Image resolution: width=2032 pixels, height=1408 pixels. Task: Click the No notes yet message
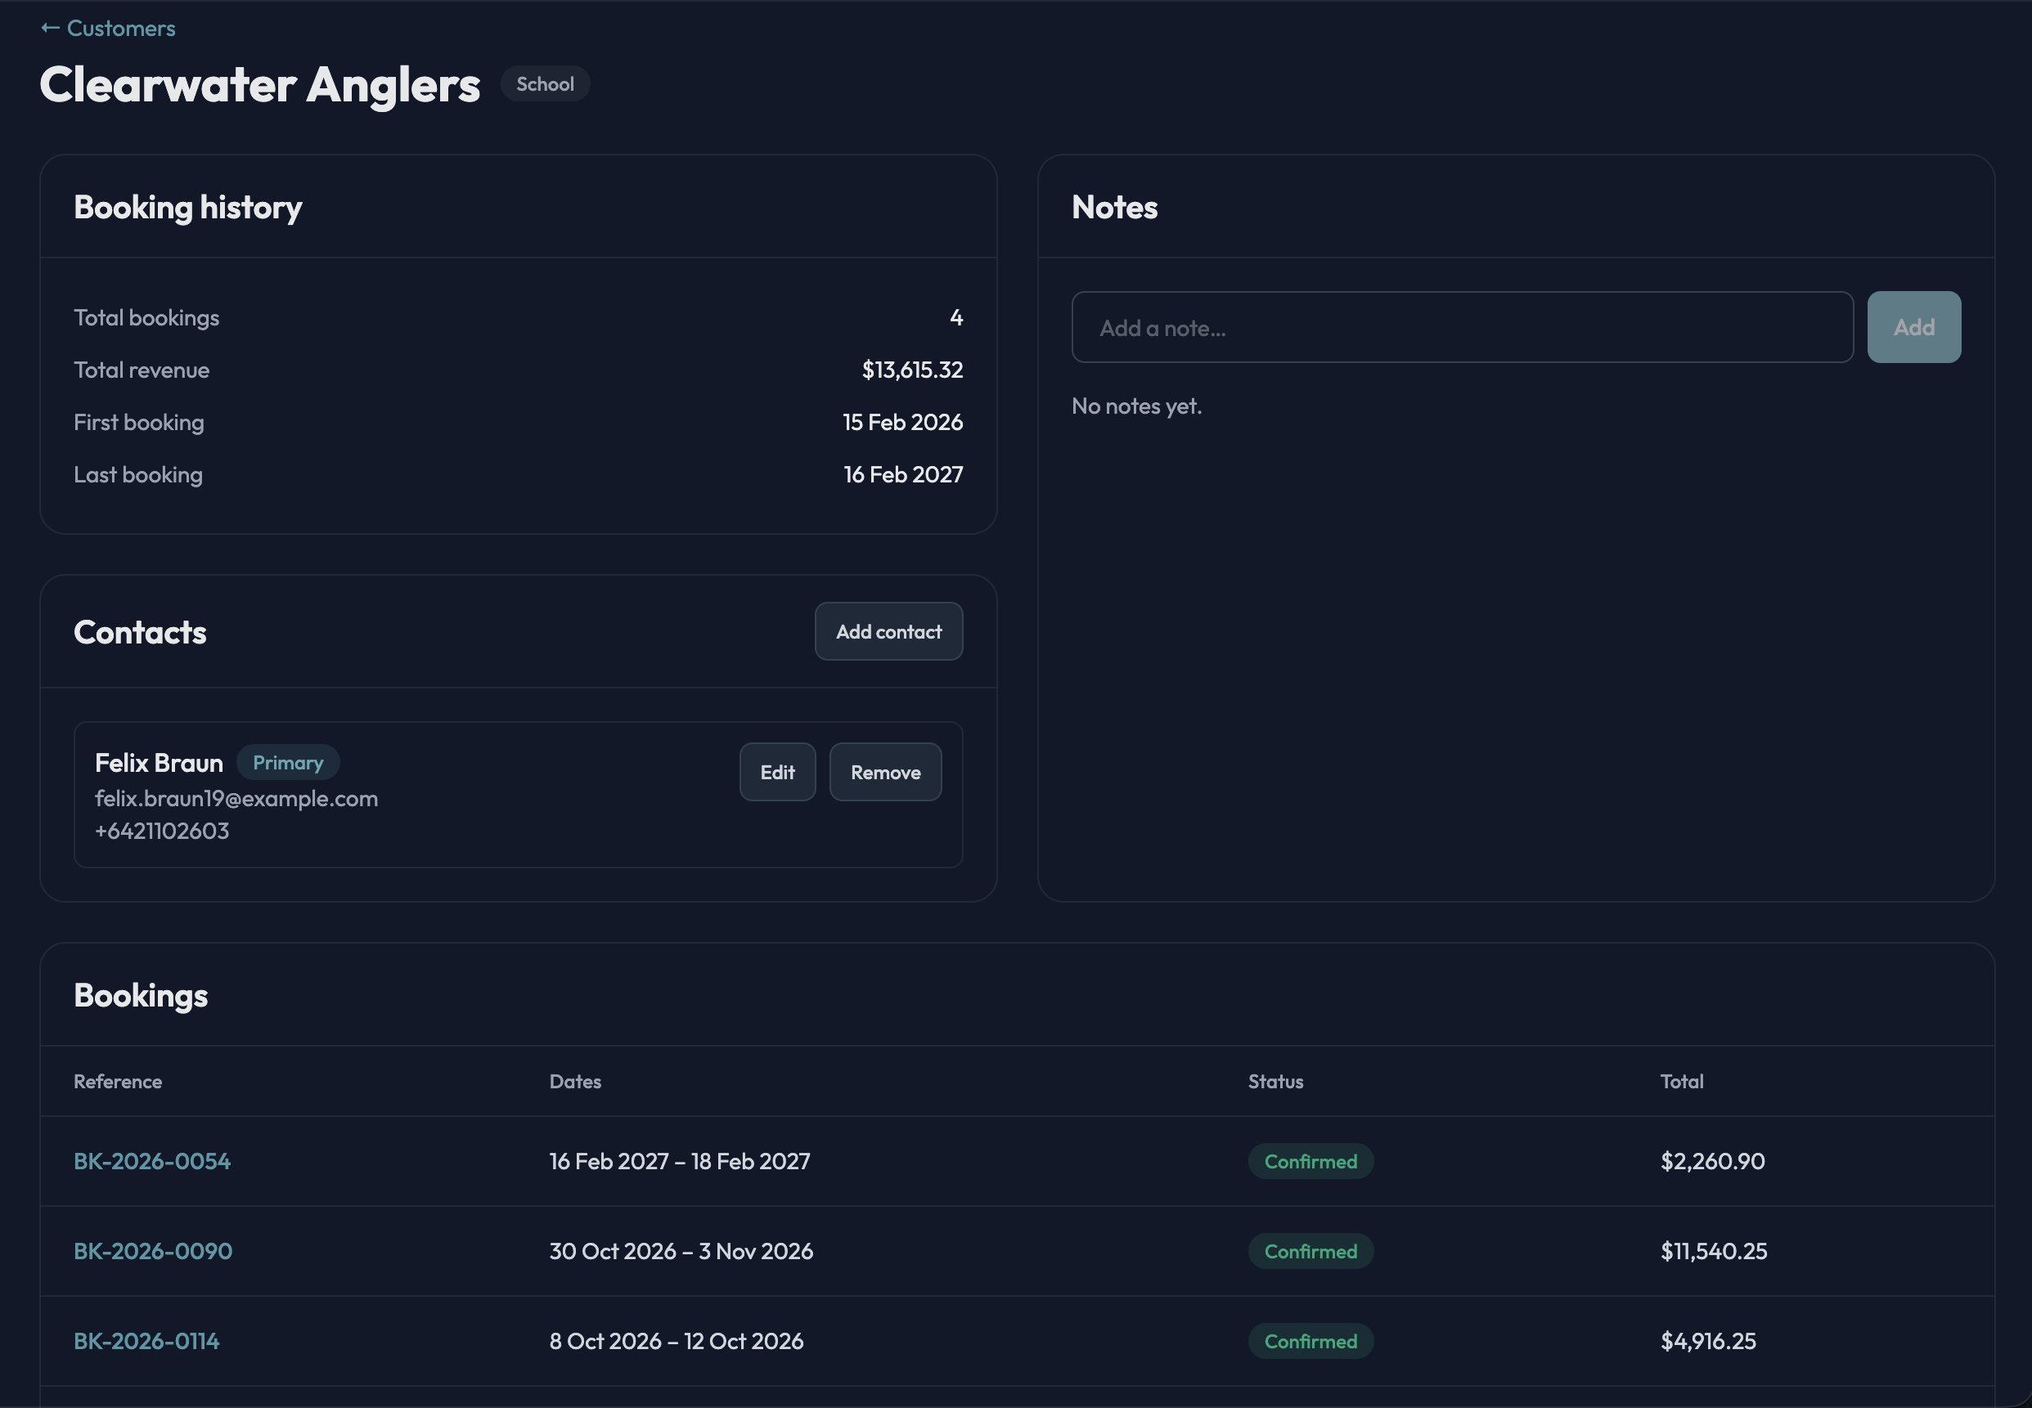[1136, 406]
